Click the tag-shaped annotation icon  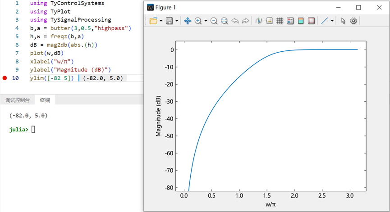[269, 21]
